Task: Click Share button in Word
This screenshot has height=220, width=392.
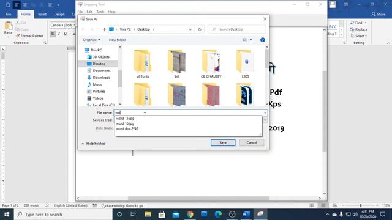Action: [379, 14]
